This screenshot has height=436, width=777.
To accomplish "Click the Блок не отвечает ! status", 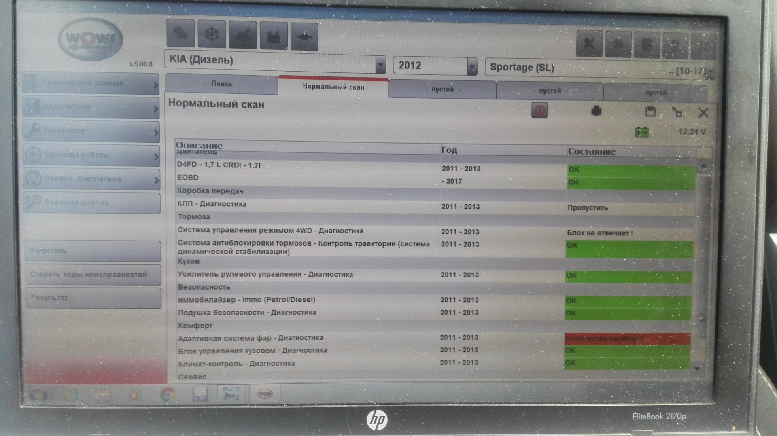I will [600, 233].
